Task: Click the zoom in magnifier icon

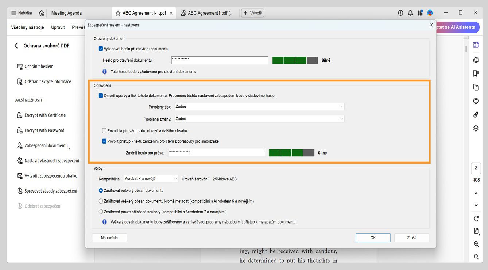Action: point(476,244)
